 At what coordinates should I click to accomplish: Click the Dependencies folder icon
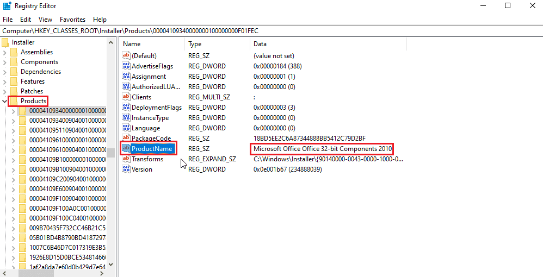pos(14,72)
